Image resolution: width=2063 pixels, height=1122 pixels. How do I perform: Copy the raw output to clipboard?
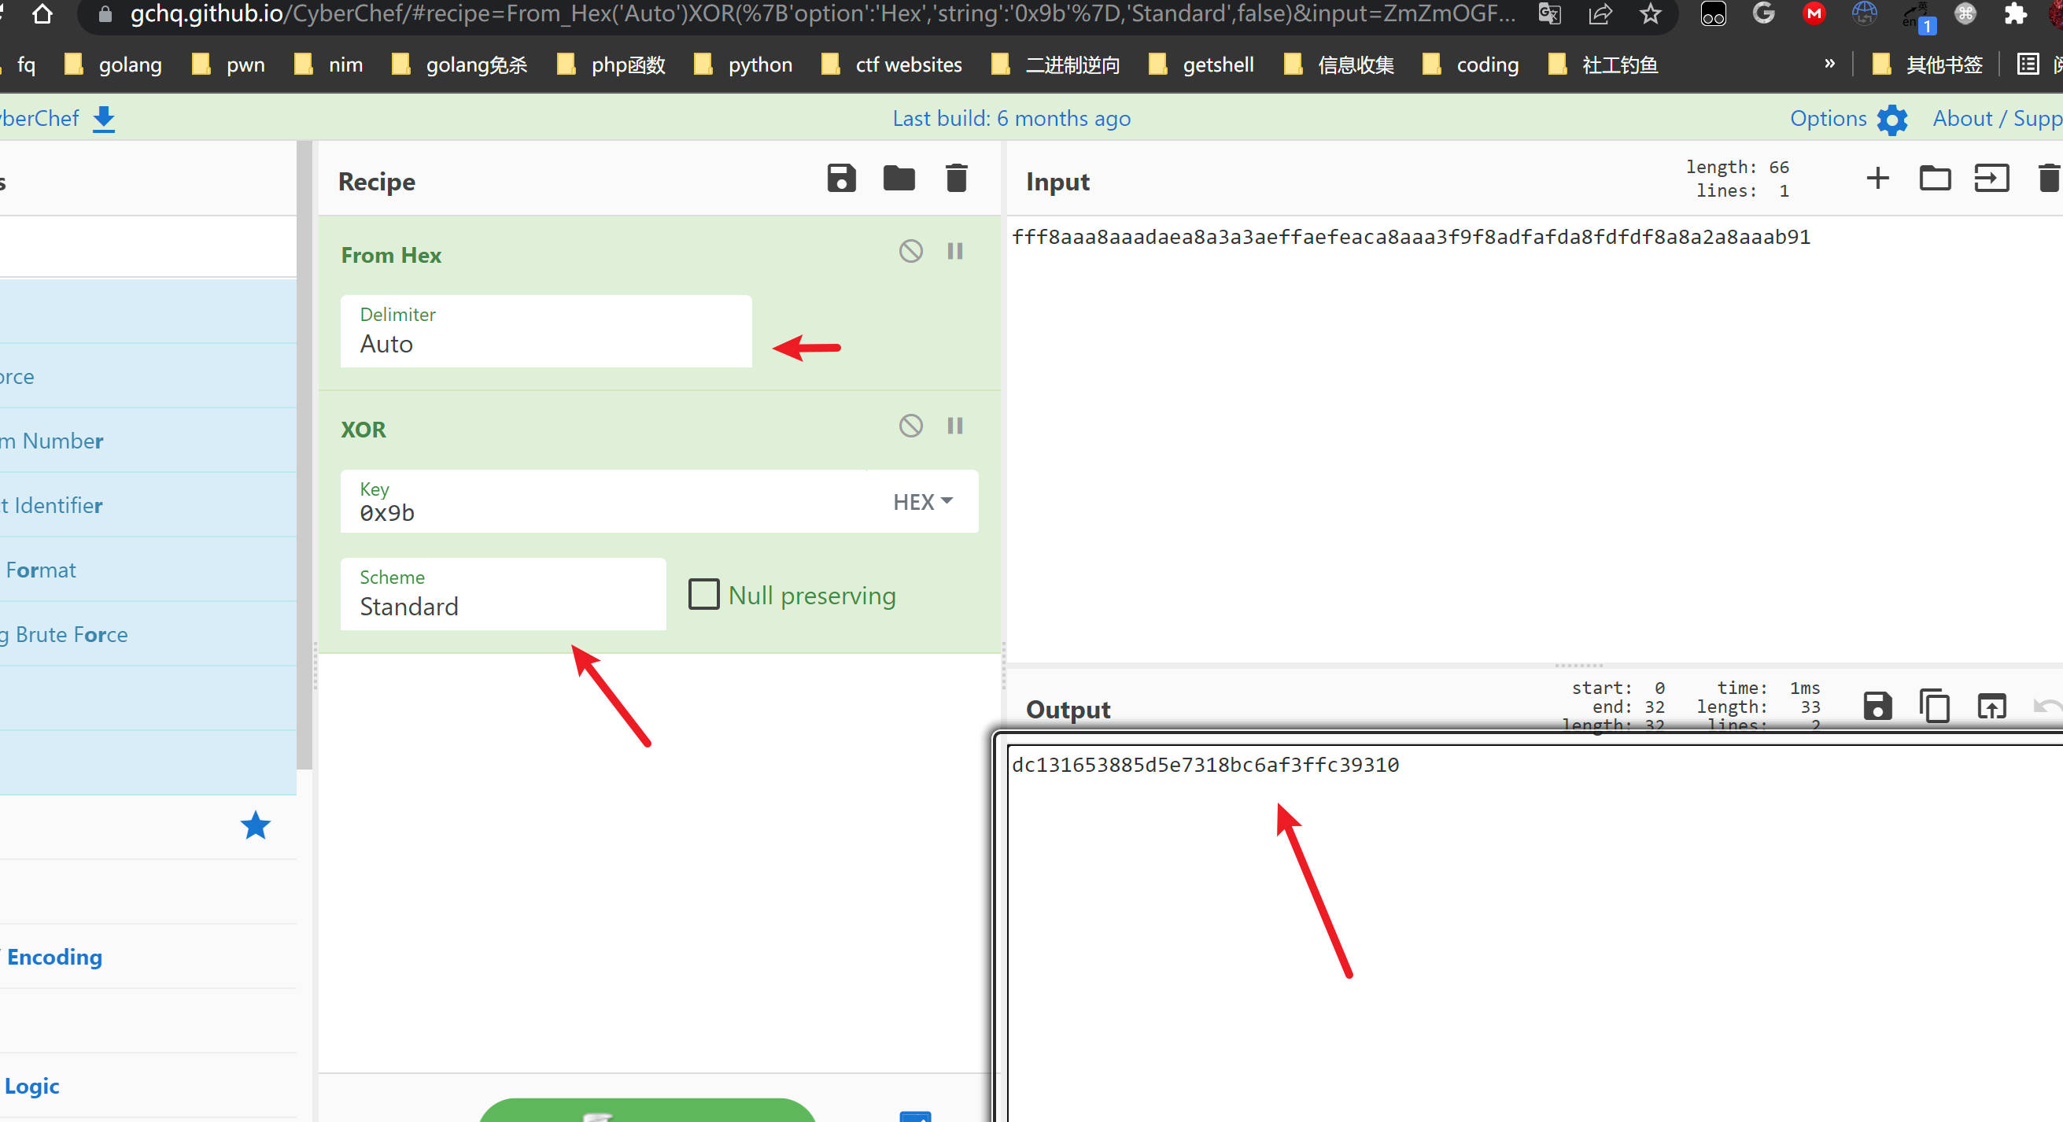(1934, 707)
